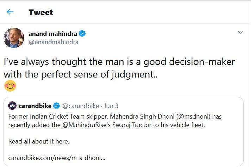The width and height of the screenshot is (251, 167).
Task: Click the smiling blush emoji
Action: [10, 85]
